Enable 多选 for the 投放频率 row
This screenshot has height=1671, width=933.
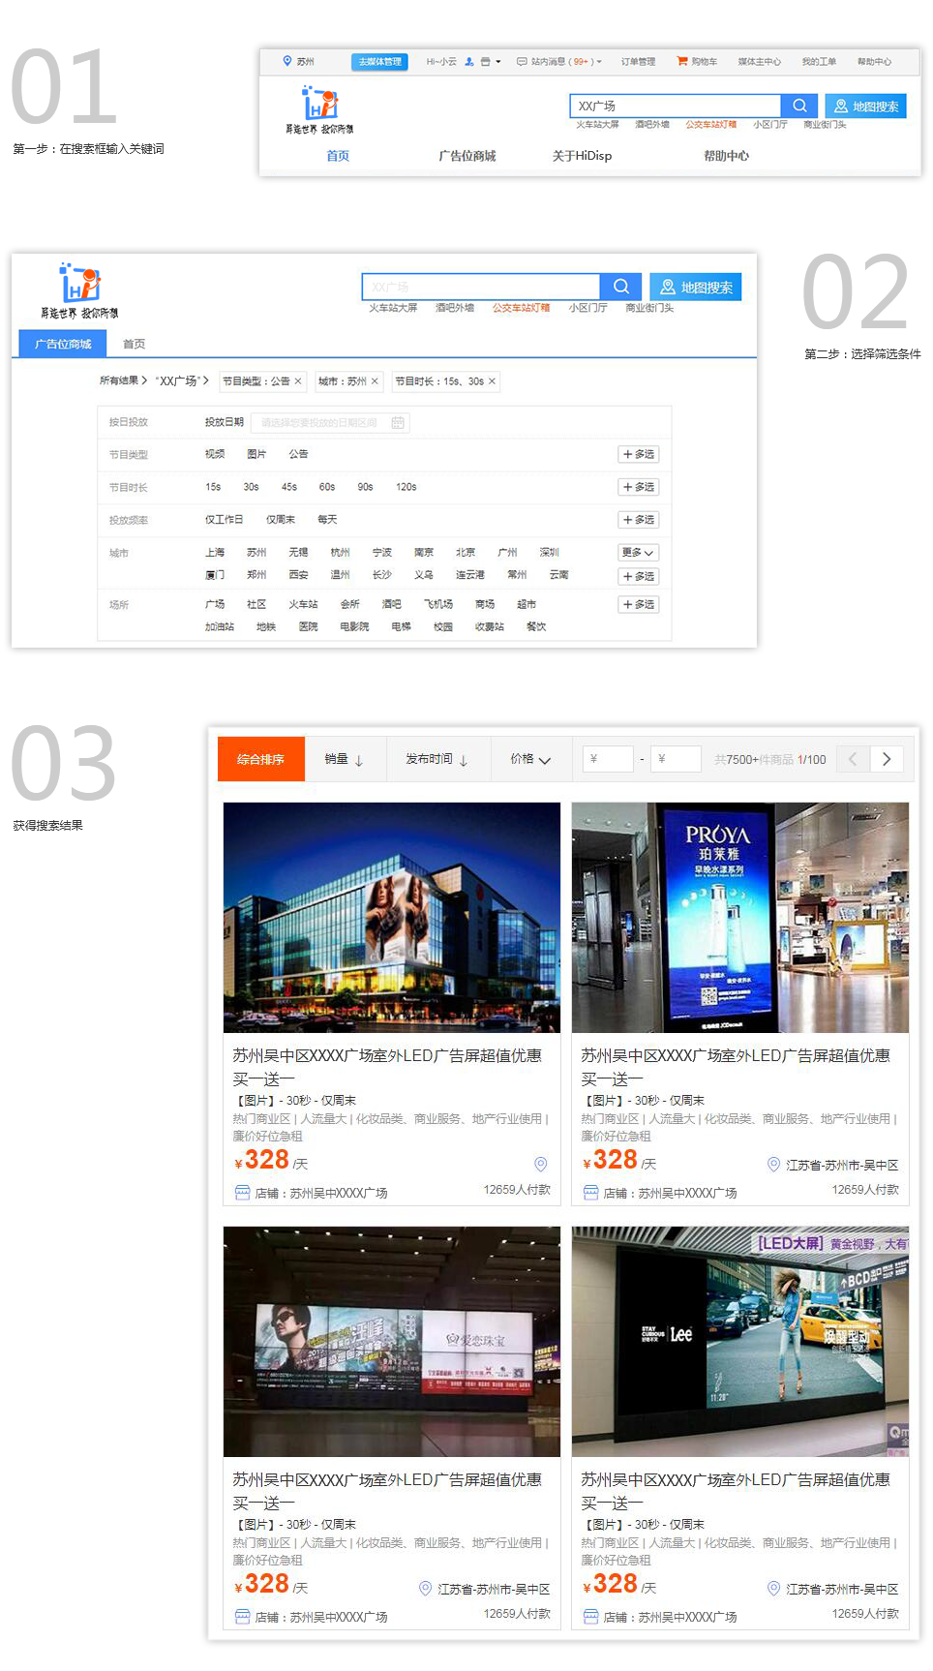[x=639, y=520]
